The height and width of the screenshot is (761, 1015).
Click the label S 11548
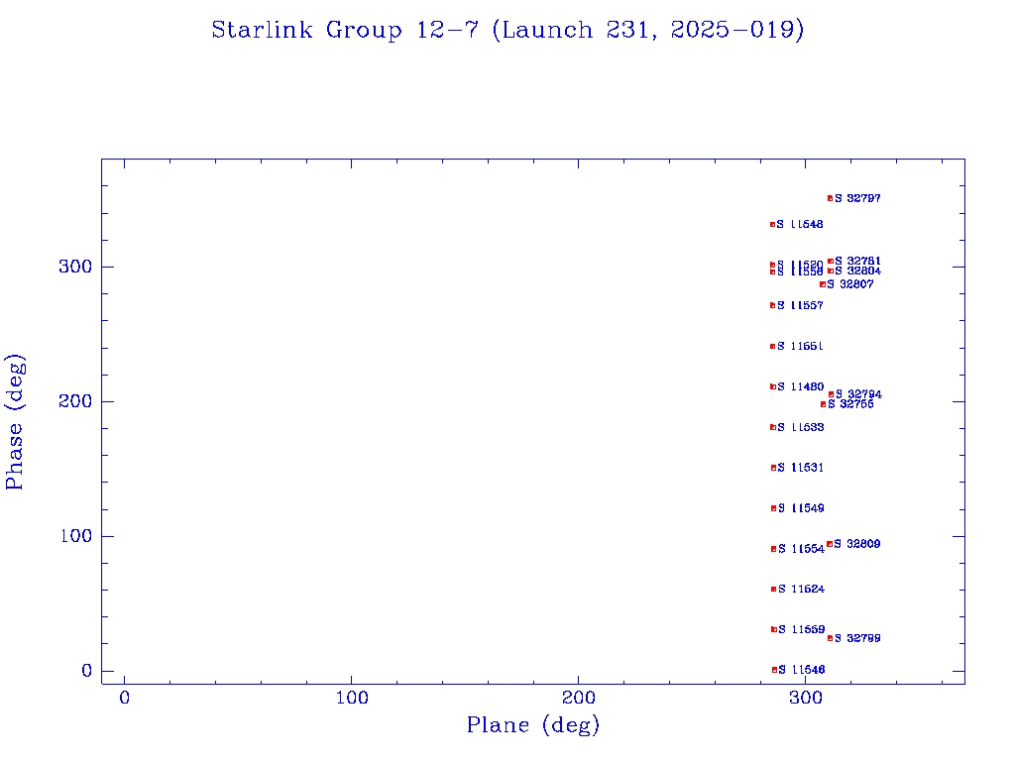800,225
